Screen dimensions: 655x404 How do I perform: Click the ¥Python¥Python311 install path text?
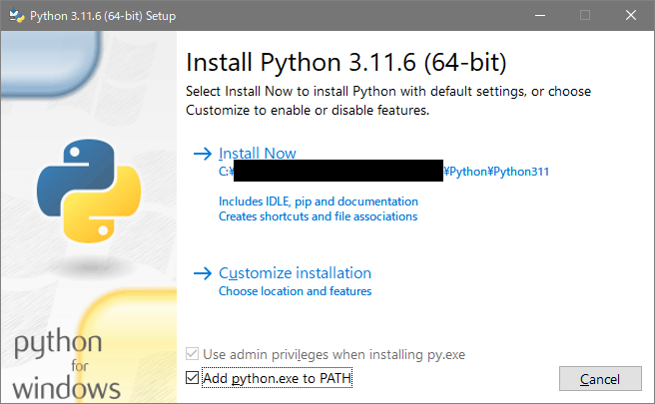tap(496, 172)
